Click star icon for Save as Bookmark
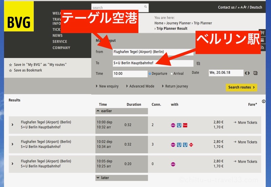The width and height of the screenshot is (271, 187). pyautogui.click(x=11, y=70)
